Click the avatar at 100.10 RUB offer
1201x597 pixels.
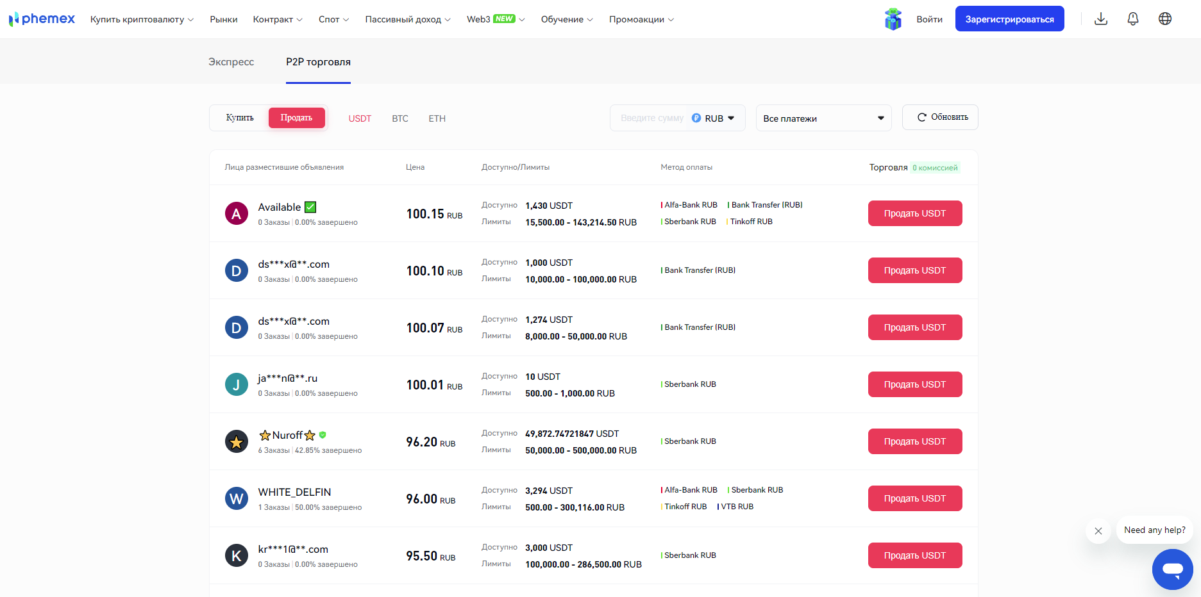[237, 270]
